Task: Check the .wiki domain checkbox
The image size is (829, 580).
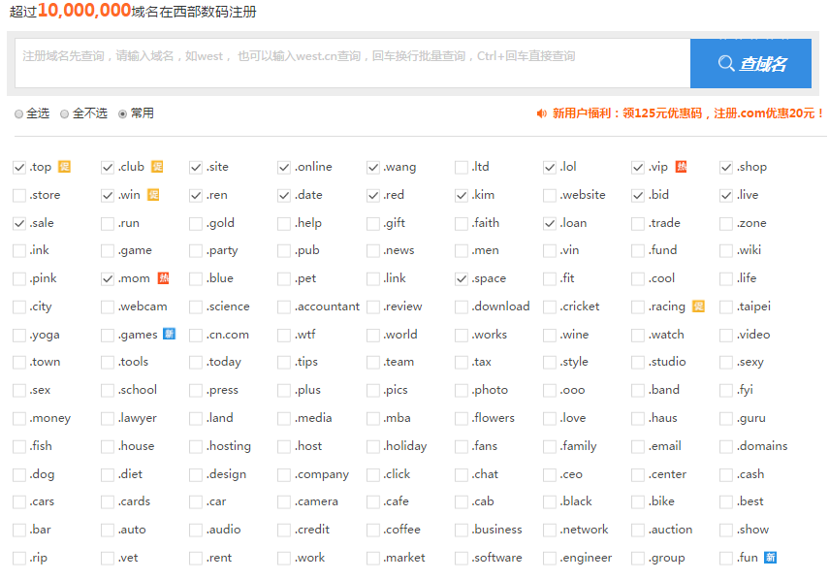Action: pyautogui.click(x=726, y=250)
